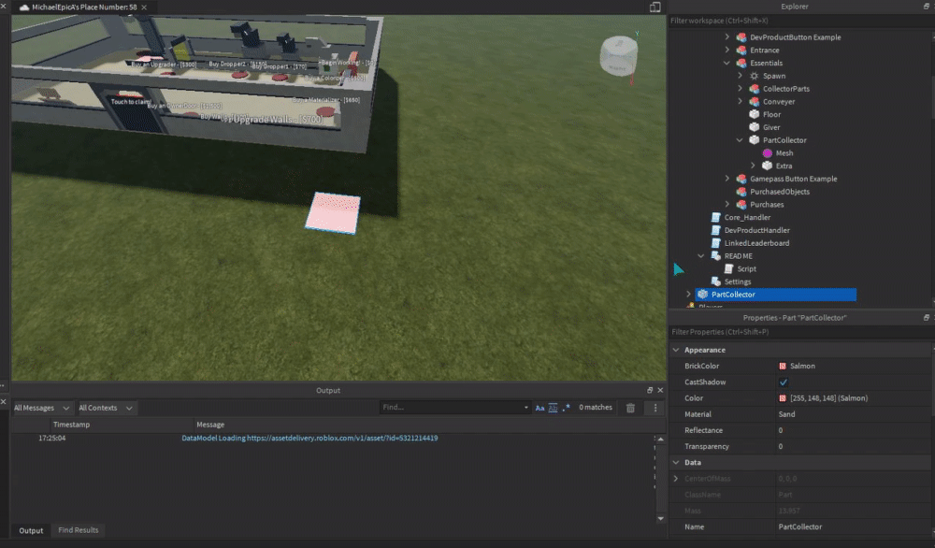Toggle the CastShadow checkbox
The width and height of the screenshot is (935, 548).
[783, 382]
